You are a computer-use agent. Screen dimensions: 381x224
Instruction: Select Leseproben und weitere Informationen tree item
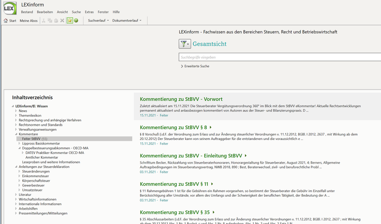pos(51,162)
